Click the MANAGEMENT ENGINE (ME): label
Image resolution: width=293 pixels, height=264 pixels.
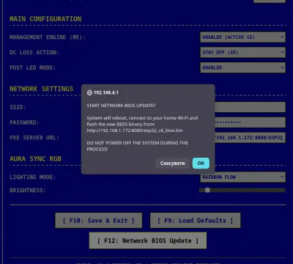(48, 37)
